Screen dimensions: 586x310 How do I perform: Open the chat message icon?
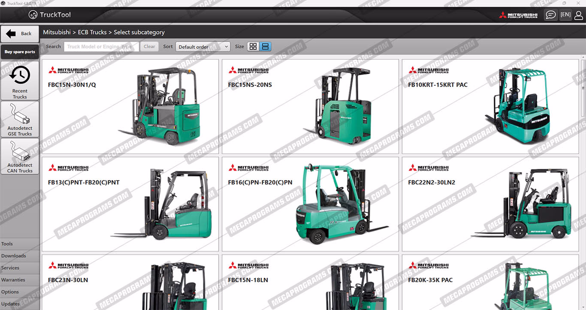pyautogui.click(x=550, y=15)
